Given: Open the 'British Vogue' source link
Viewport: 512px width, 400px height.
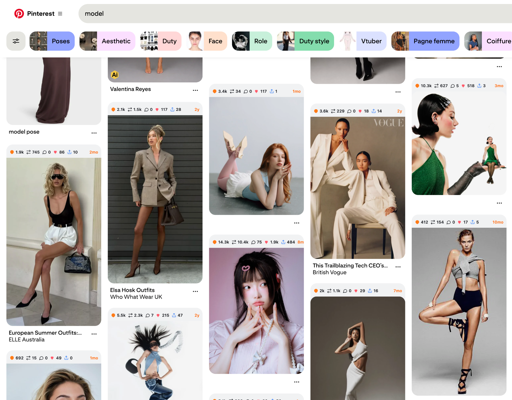Looking at the screenshot, I should pyautogui.click(x=329, y=272).
